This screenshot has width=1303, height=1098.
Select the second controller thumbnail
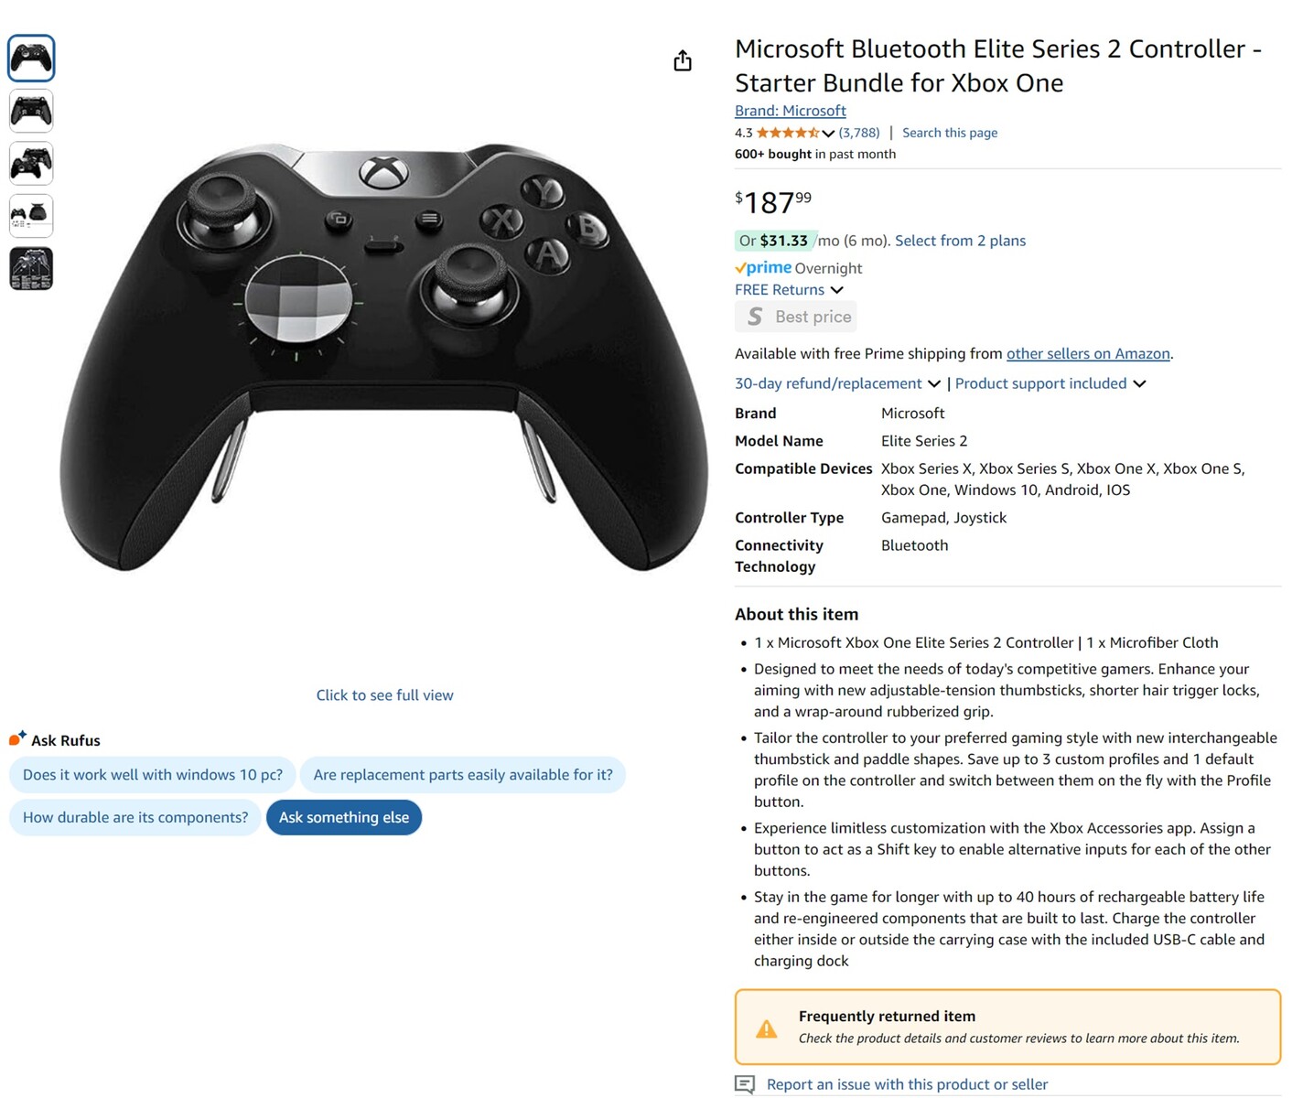point(31,112)
